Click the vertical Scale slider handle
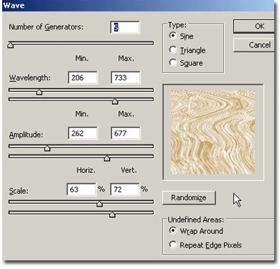Viewport: 280px width, 269px height. (112, 214)
